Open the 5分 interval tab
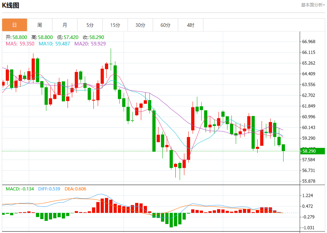 pos(90,25)
